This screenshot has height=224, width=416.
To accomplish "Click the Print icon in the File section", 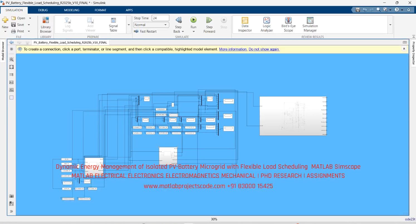I will [x=13, y=31].
